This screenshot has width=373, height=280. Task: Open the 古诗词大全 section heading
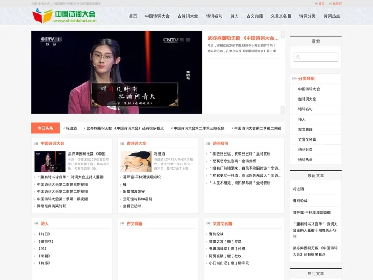tap(136, 143)
